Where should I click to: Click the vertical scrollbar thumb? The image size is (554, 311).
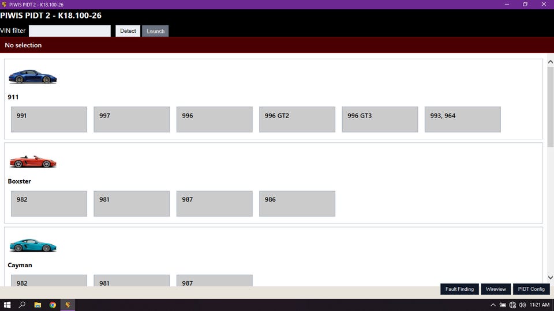click(551, 107)
